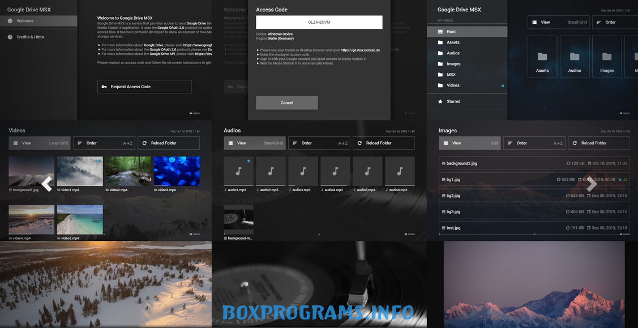Click Cancel in the Access Code dialog
Screen dimensions: 638x328
(286, 102)
